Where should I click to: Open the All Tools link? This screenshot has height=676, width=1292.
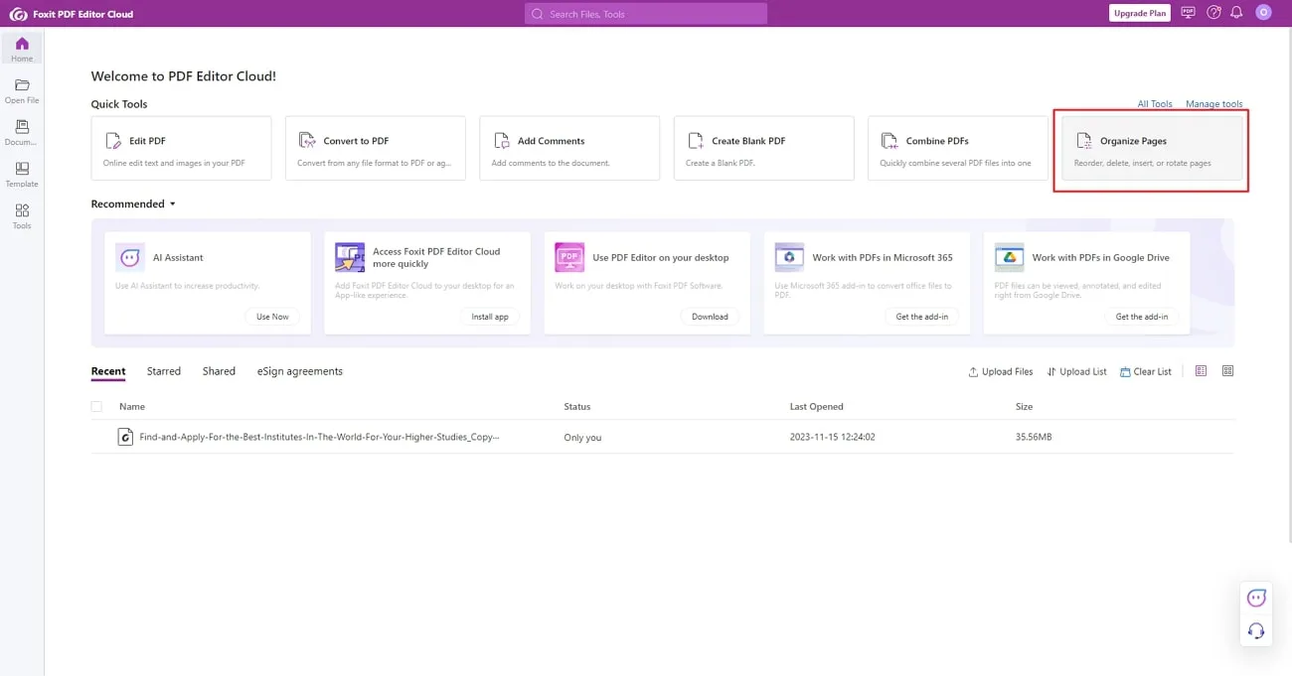point(1155,104)
